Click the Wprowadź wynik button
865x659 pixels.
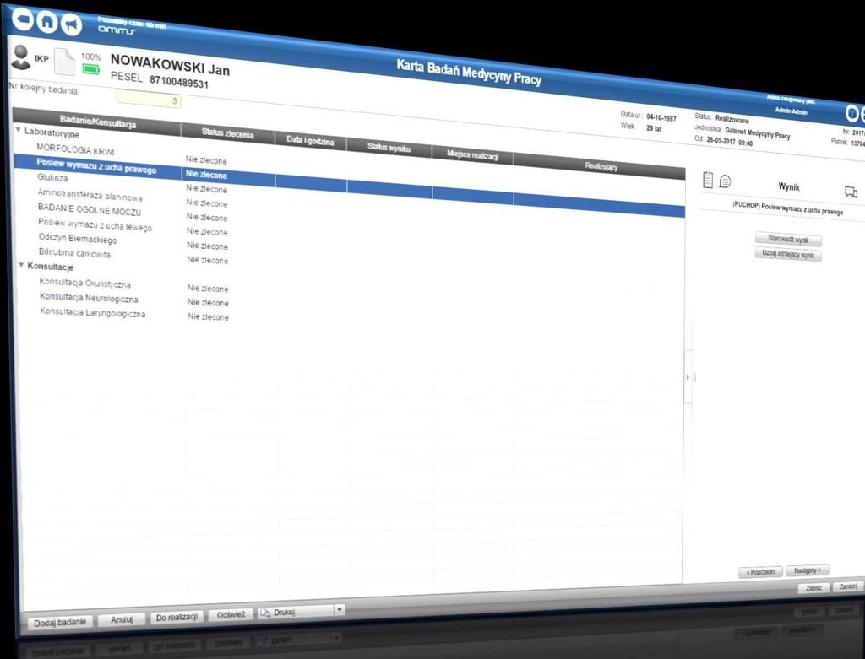pyautogui.click(x=788, y=240)
